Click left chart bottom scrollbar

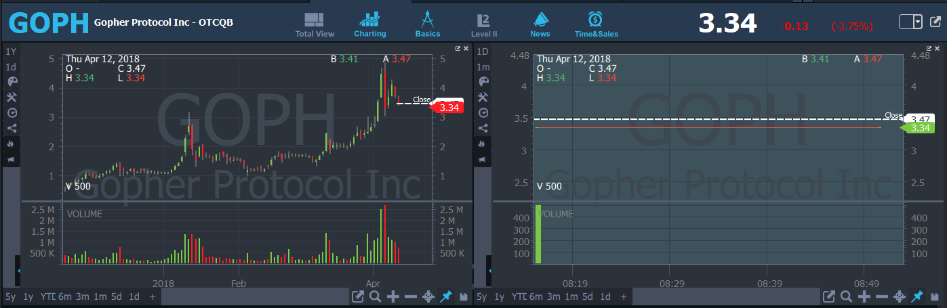255,296
